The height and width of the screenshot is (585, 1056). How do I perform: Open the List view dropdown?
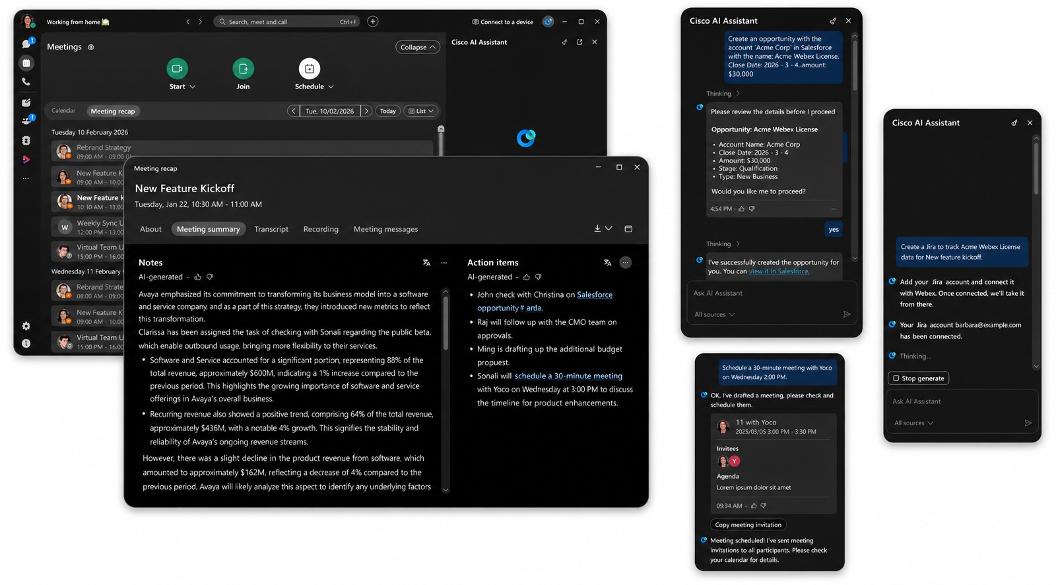point(421,111)
